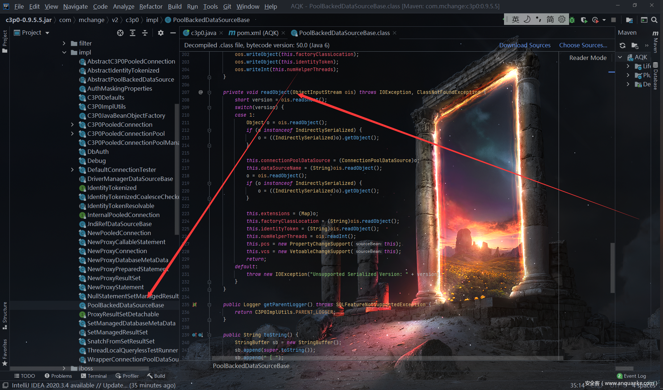Image resolution: width=663 pixels, height=390 pixels.
Task: Open Project Structure folder icon in toolbar
Action: click(629, 20)
